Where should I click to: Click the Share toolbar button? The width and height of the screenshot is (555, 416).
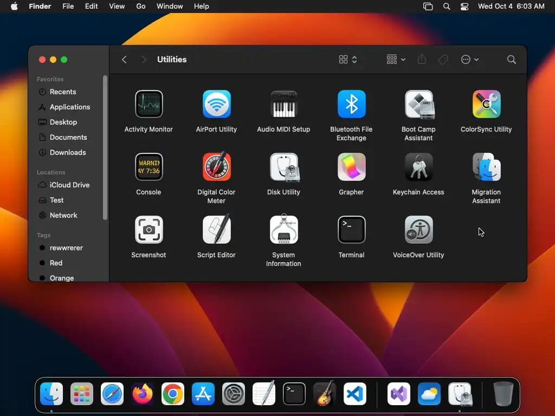[422, 60]
